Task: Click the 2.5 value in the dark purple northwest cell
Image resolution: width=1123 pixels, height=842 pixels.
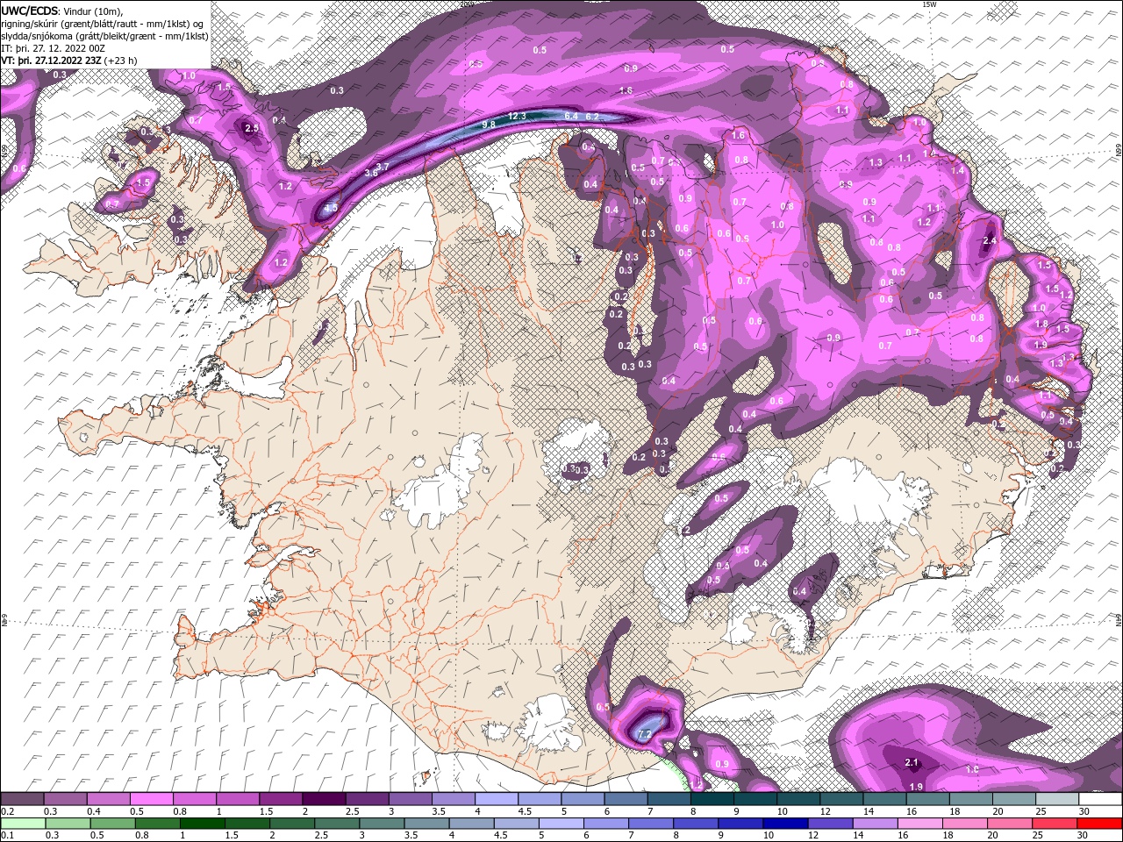Action: click(252, 129)
